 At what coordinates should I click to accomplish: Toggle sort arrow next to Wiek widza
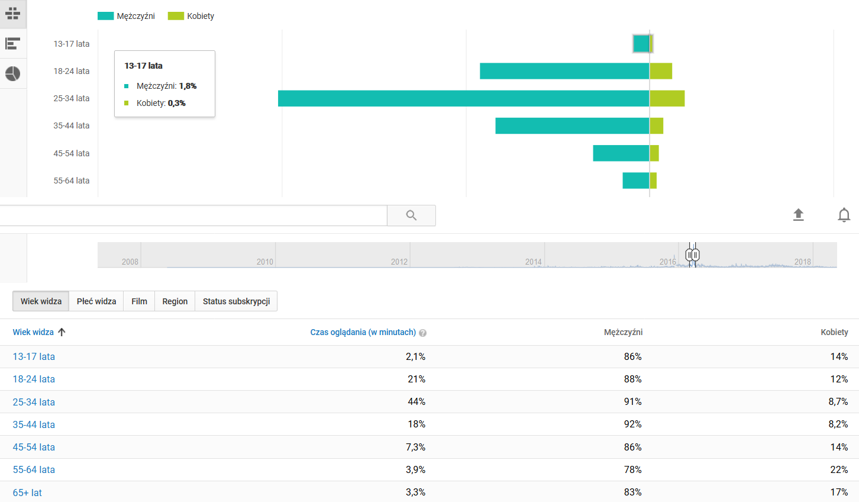[62, 332]
